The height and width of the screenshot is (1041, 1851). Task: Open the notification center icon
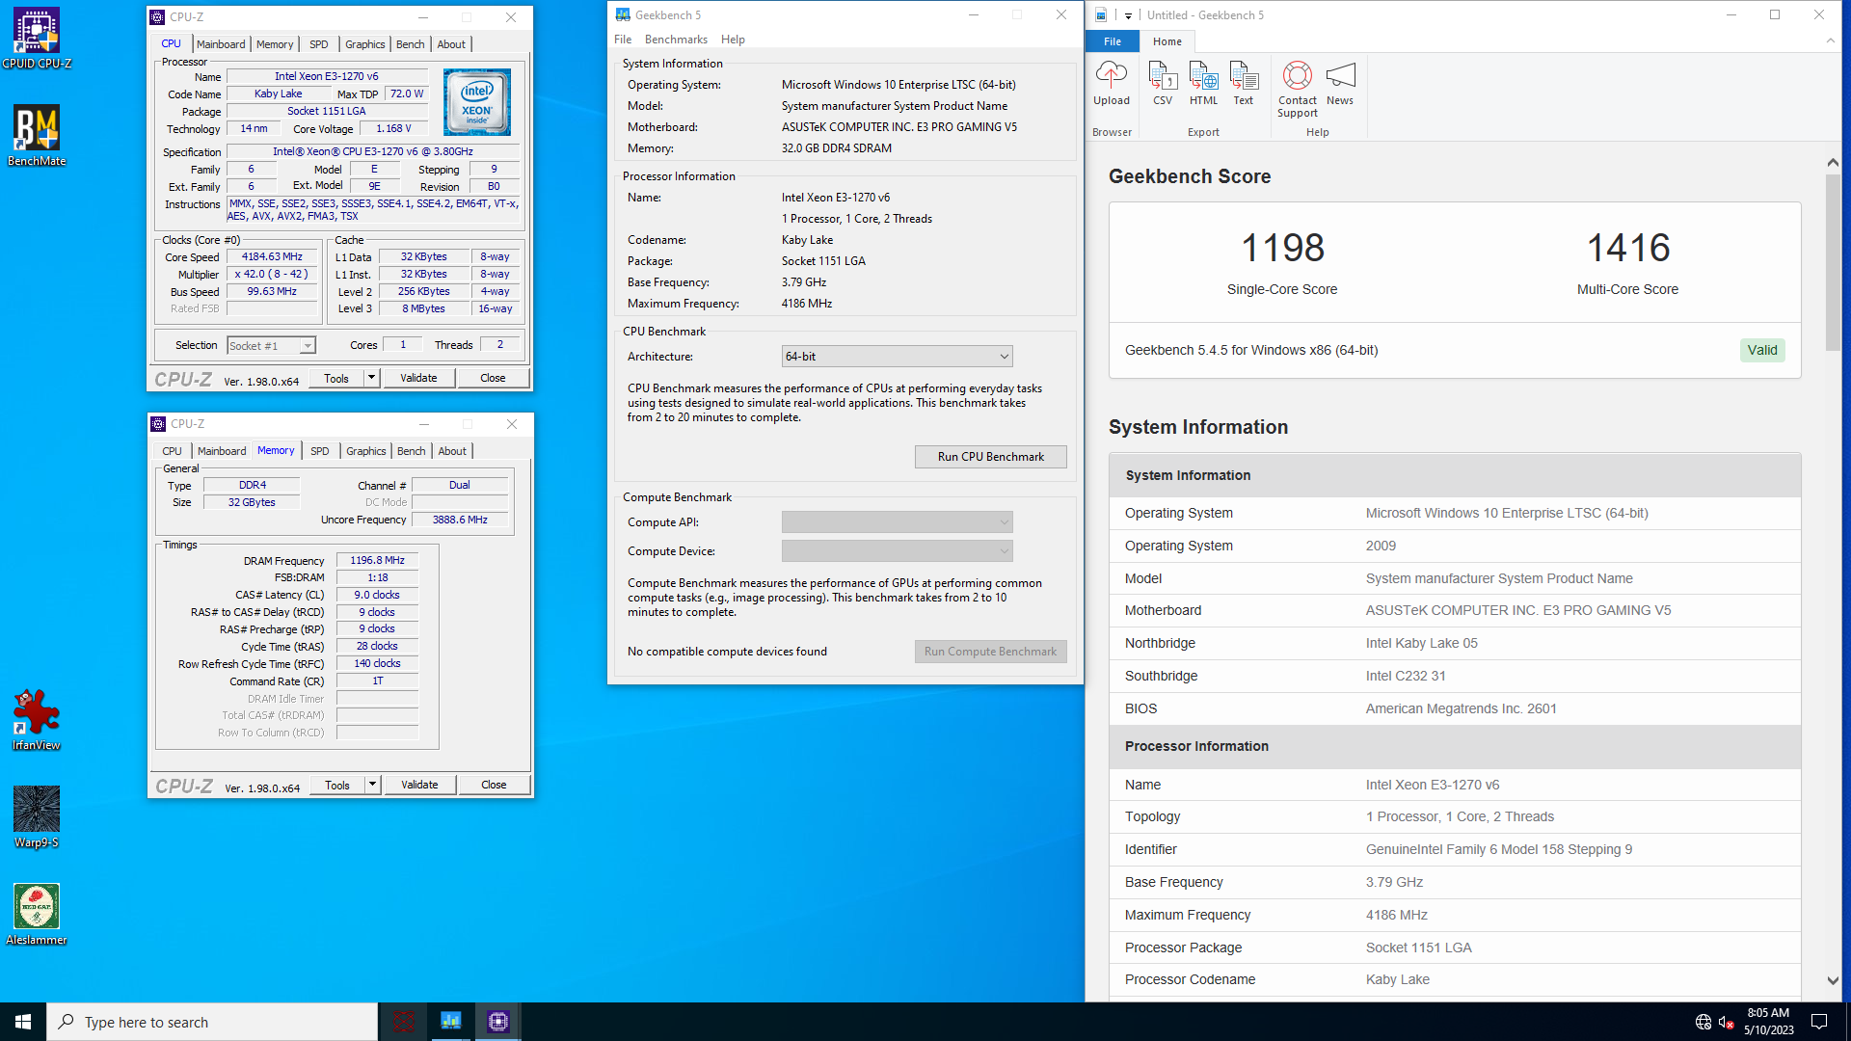1819,1022
